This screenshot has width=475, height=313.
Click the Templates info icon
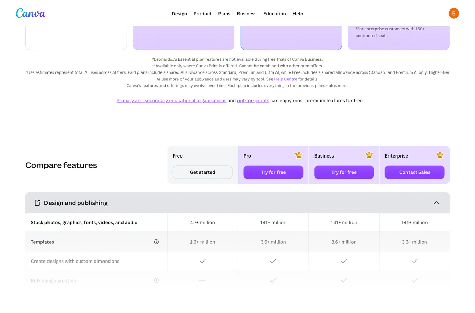pyautogui.click(x=156, y=242)
